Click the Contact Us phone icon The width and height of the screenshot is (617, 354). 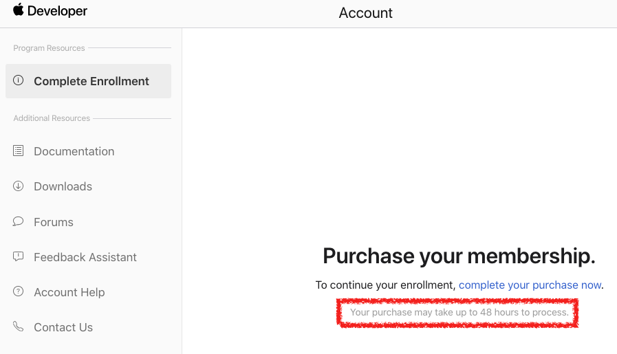tap(18, 327)
